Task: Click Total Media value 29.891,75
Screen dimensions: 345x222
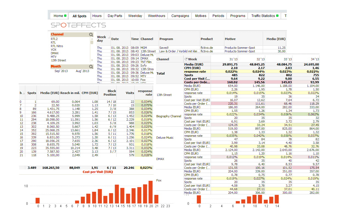Action: 225,64
